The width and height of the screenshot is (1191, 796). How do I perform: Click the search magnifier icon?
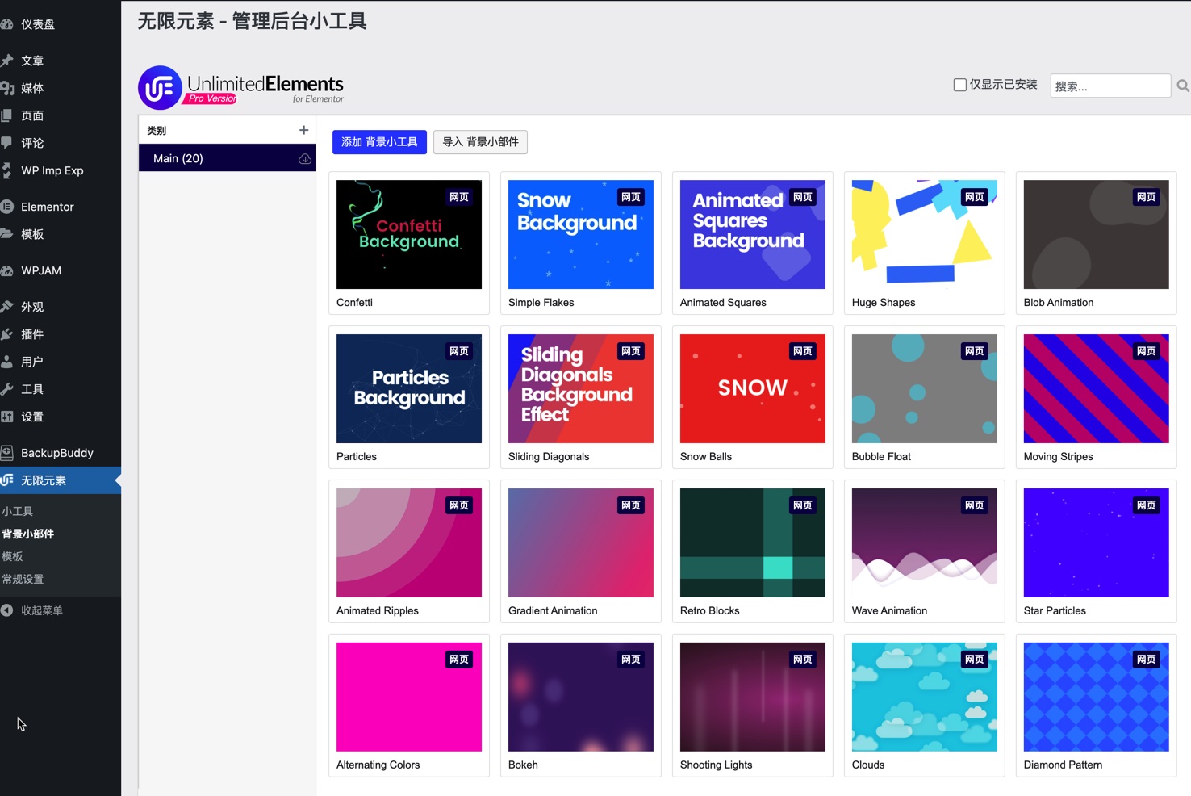click(1183, 86)
